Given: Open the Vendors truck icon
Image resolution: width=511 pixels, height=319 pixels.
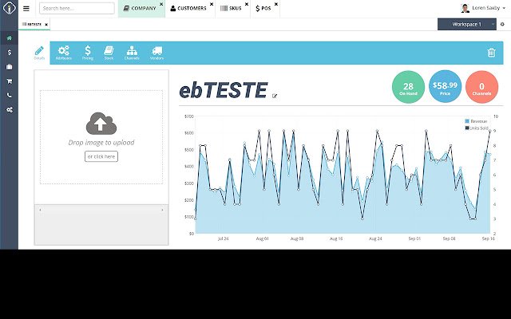Looking at the screenshot, I should click(156, 53).
